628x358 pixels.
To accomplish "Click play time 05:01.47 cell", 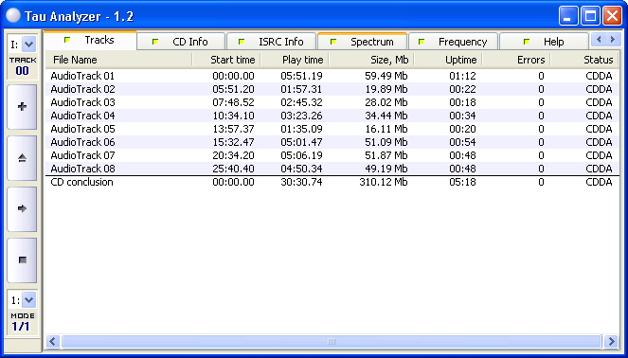I will tap(301, 142).
